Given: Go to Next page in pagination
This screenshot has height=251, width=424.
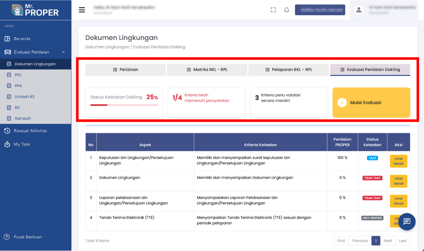Looking at the screenshot, I should [x=387, y=241].
